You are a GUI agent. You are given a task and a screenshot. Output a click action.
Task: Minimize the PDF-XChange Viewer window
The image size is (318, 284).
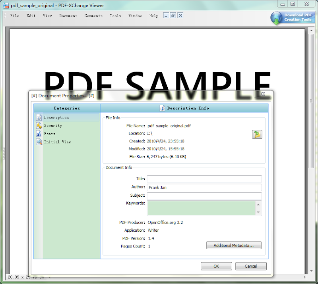point(283,4)
